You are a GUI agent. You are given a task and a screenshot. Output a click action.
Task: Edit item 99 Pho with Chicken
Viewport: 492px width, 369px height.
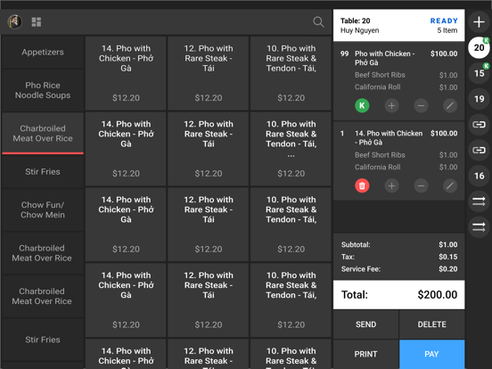(450, 106)
